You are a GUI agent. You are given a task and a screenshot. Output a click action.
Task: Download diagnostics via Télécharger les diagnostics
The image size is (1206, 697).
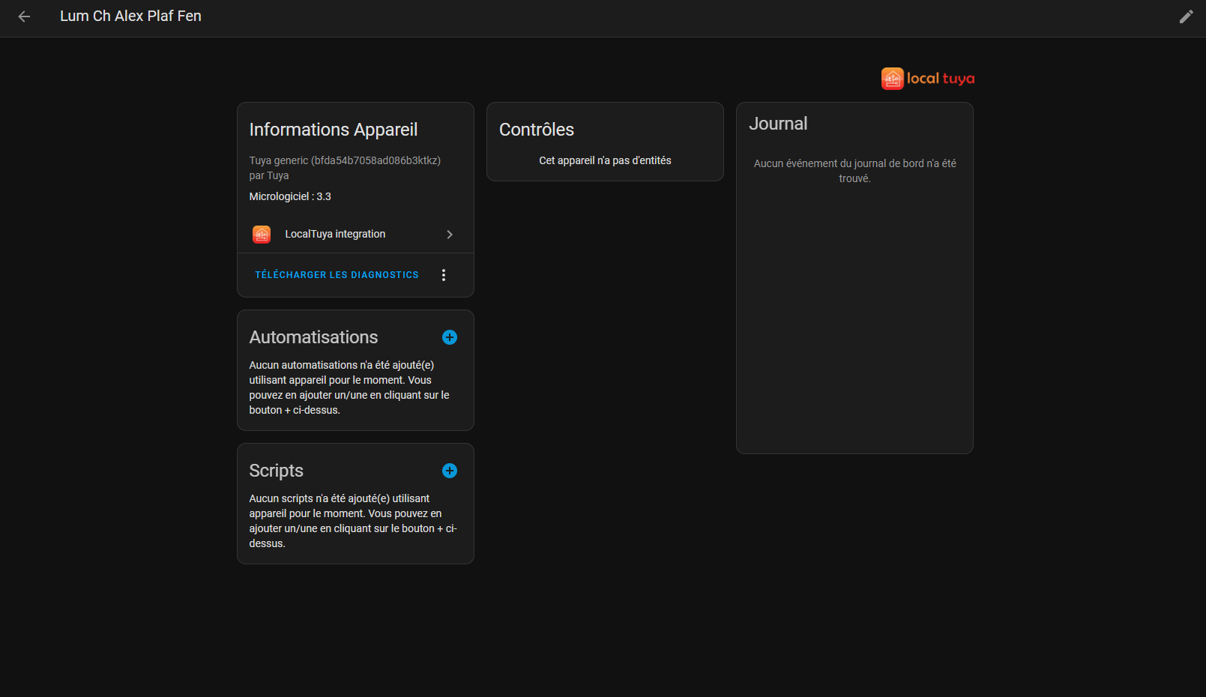point(337,275)
